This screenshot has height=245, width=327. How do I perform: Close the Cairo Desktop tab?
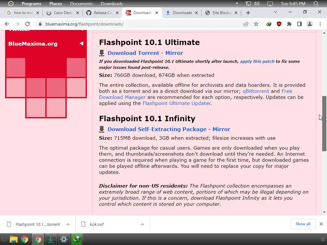77,13
